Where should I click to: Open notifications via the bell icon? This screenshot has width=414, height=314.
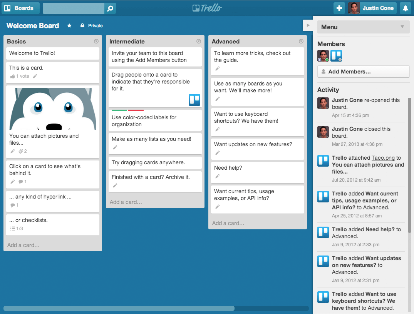[406, 8]
